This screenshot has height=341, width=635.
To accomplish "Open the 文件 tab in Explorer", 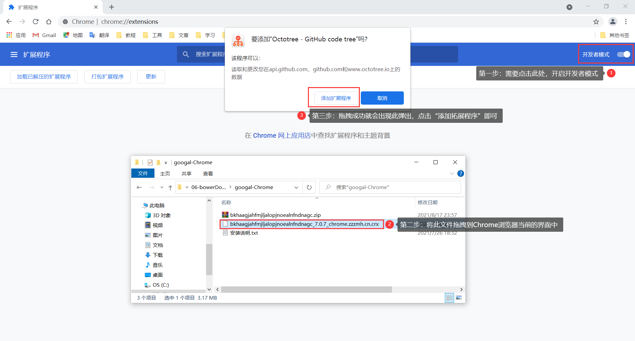I will [143, 173].
